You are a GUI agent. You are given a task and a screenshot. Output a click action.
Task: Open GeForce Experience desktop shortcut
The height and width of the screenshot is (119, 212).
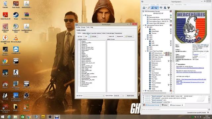point(5,51)
